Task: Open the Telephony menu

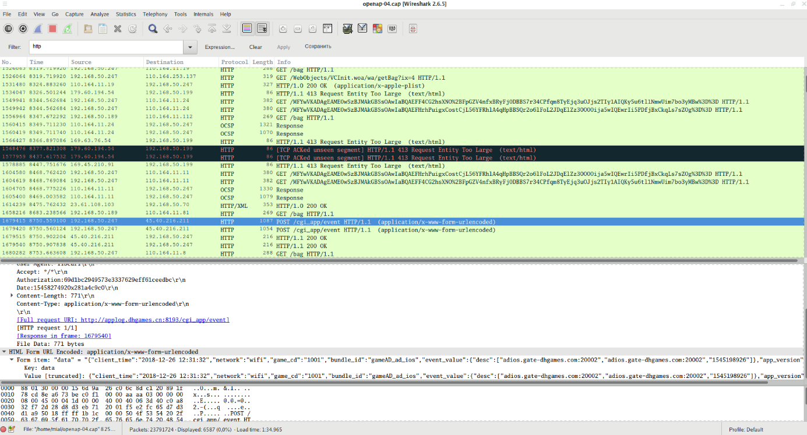Action: click(x=155, y=14)
